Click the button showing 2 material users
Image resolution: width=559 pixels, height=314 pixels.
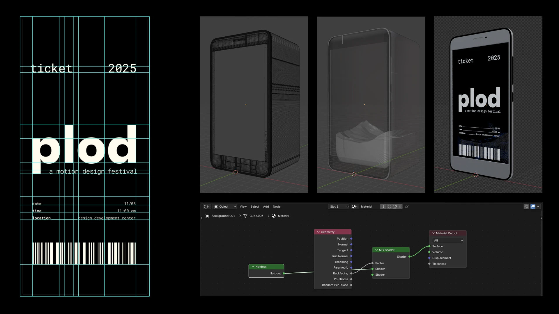tap(383, 206)
